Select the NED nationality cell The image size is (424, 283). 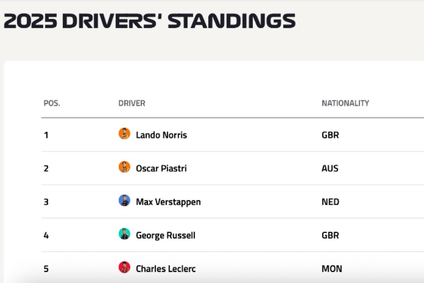pos(330,202)
